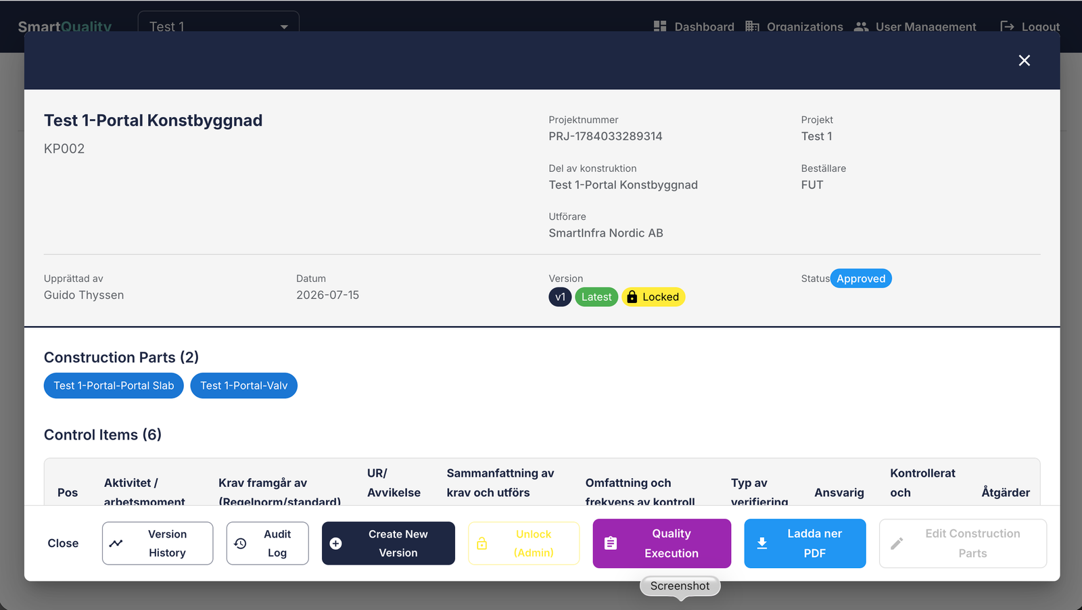Image resolution: width=1082 pixels, height=610 pixels.
Task: Click the Version History chart icon
Action: (x=116, y=543)
